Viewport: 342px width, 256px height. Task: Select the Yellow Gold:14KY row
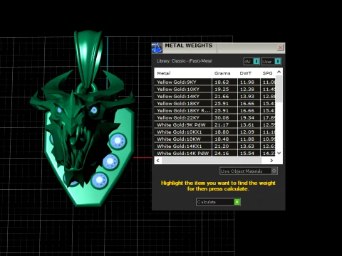tap(215, 97)
